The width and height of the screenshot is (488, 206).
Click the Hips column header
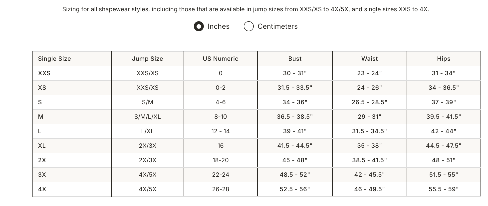(444, 59)
